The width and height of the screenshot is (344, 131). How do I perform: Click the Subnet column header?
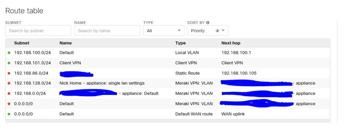pyautogui.click(x=22, y=43)
